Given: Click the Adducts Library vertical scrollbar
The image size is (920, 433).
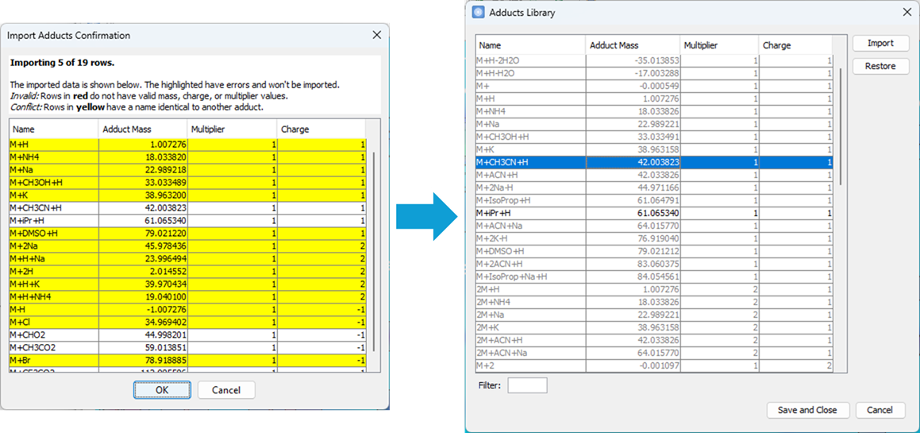Looking at the screenshot, I should 841,127.
